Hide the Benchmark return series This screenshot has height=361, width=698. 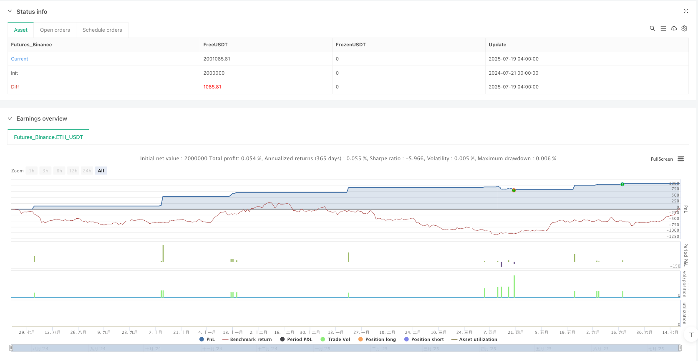[x=247, y=339]
